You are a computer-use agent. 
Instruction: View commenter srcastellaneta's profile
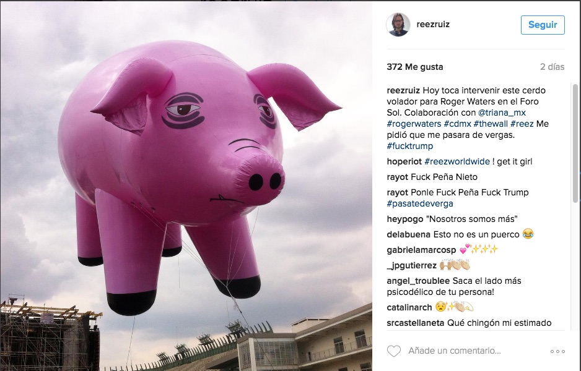pyautogui.click(x=416, y=323)
